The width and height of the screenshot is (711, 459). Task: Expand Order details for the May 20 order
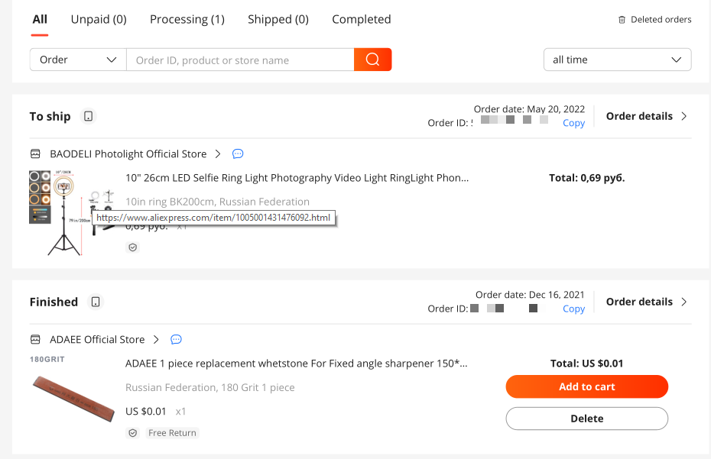647,116
